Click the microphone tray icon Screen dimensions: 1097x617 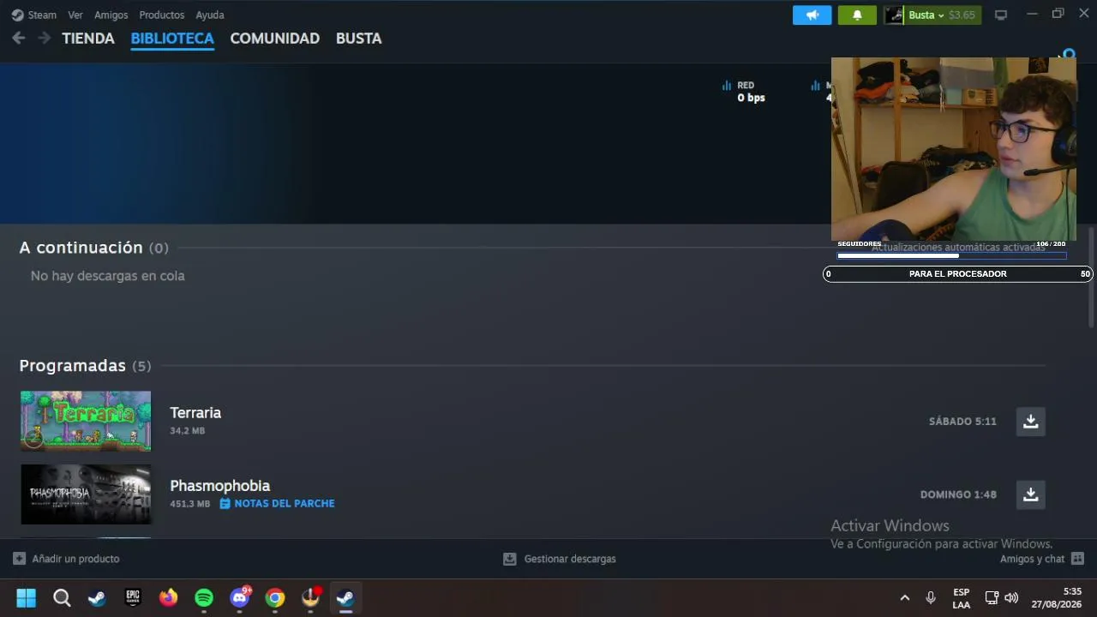tap(931, 597)
